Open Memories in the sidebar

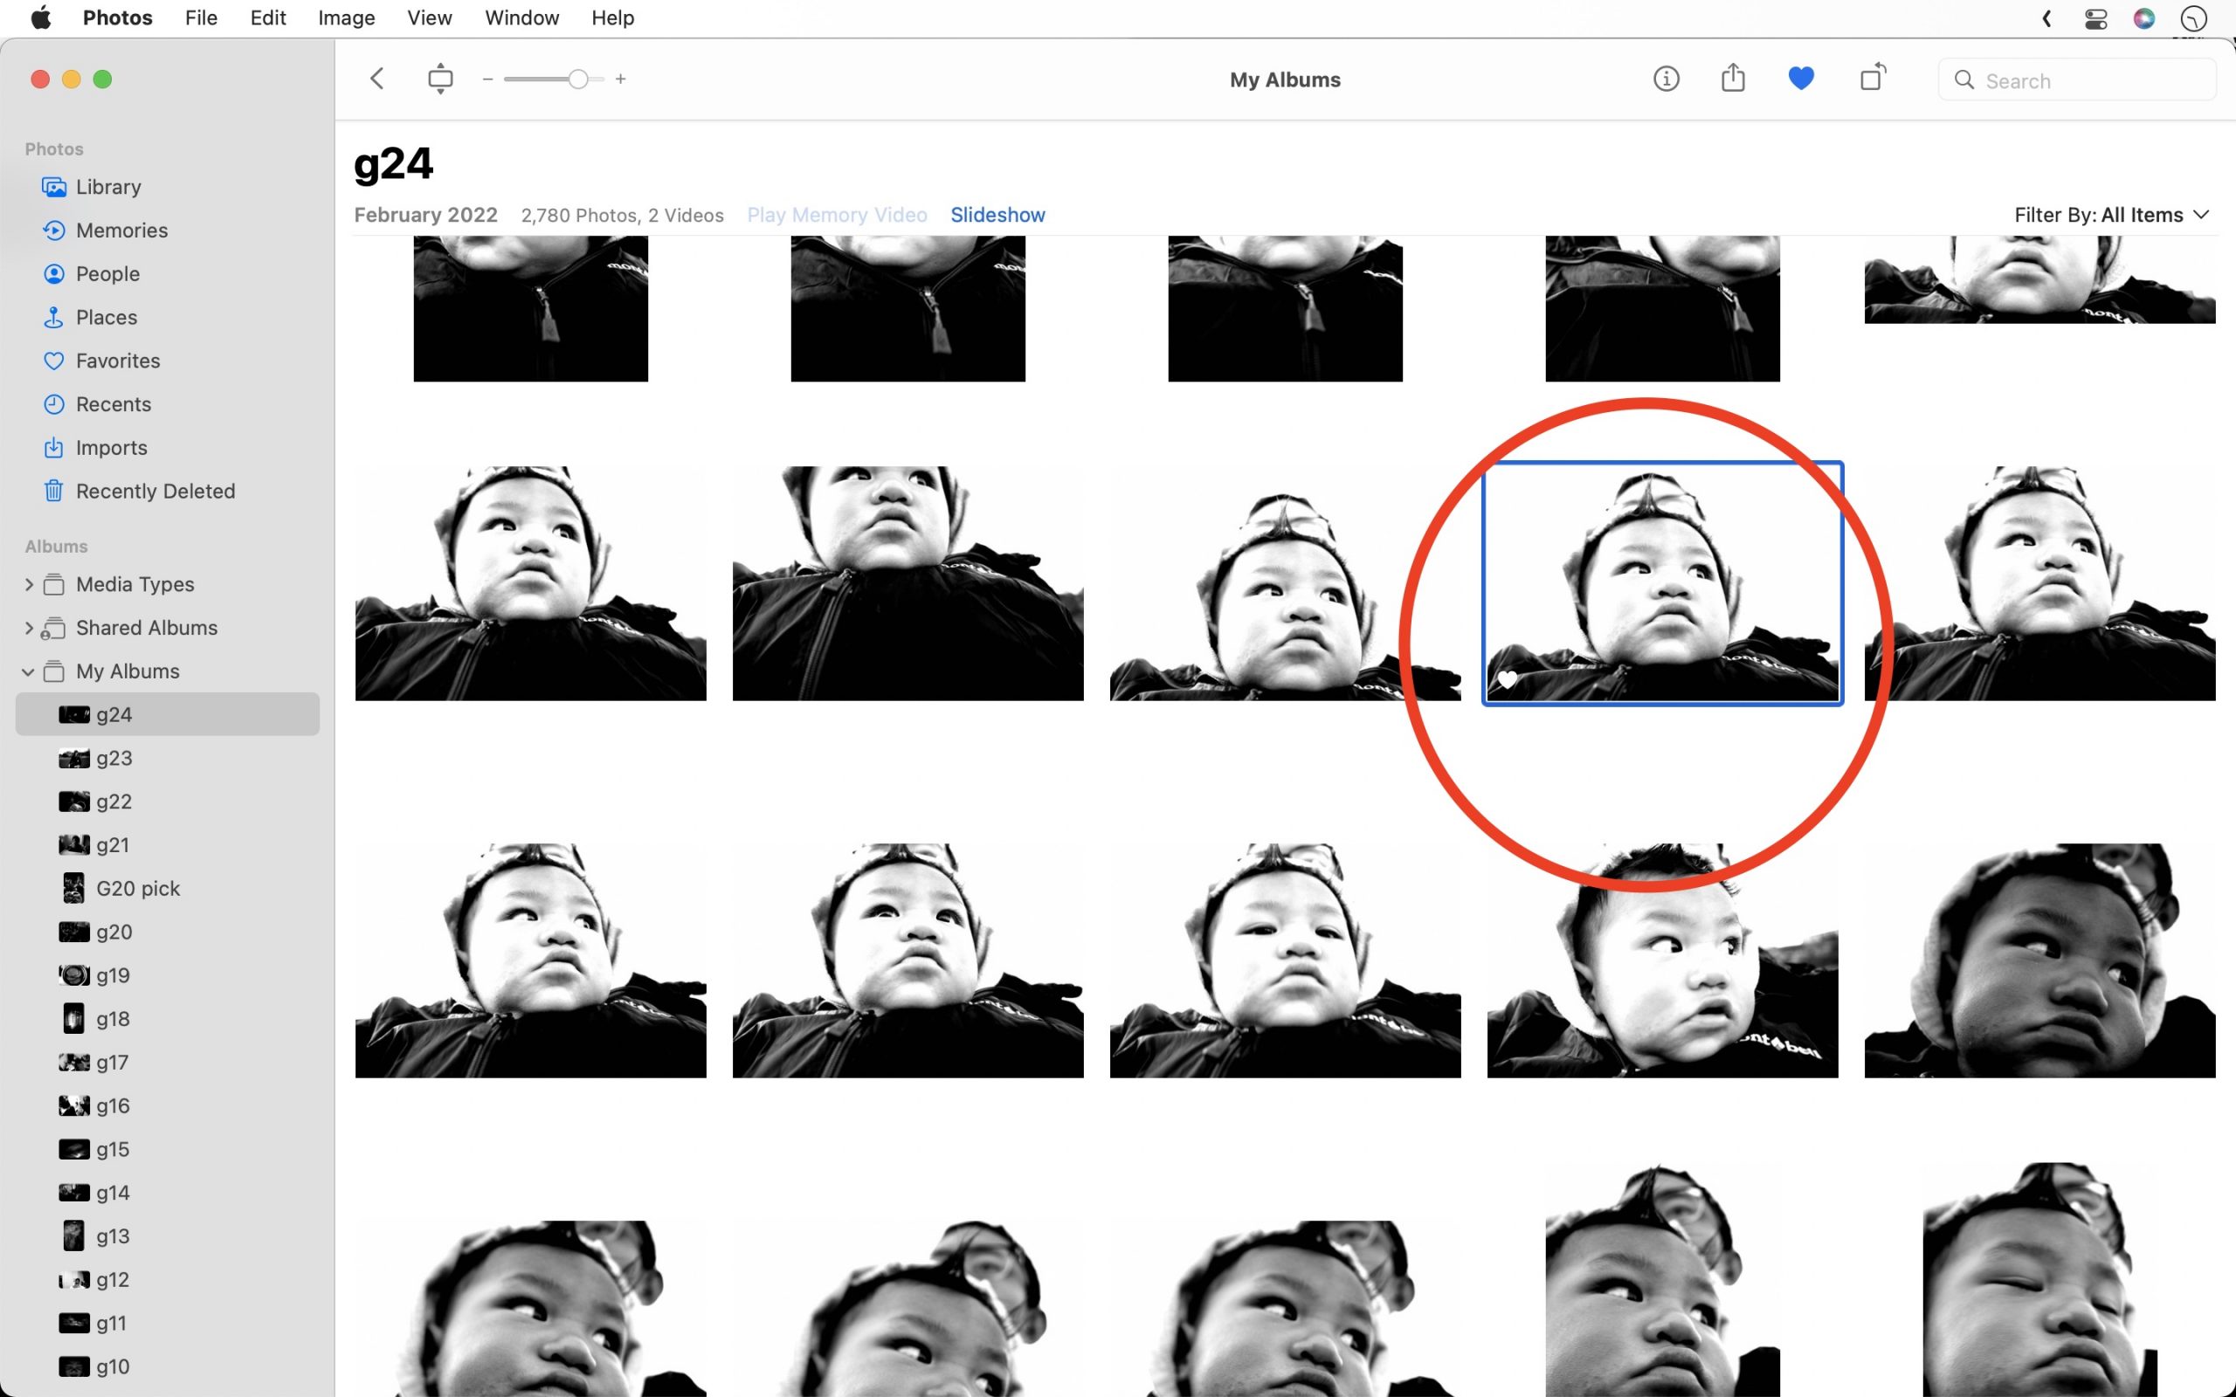click(167, 230)
